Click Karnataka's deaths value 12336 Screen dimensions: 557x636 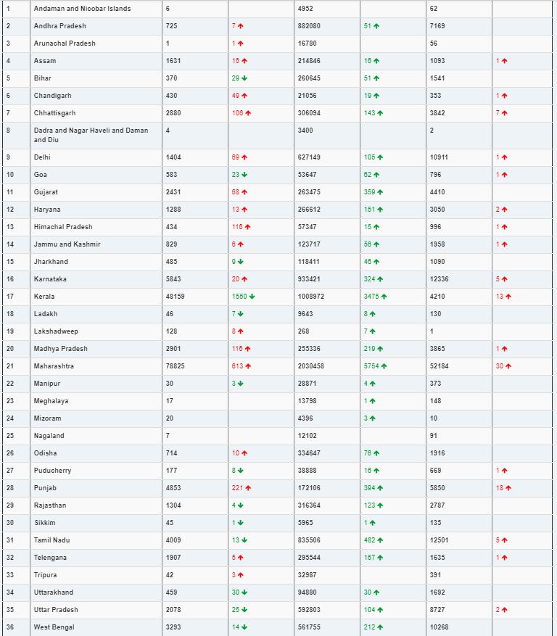point(439,279)
